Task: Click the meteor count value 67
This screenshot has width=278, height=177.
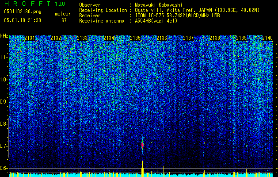Action: pyautogui.click(x=64, y=20)
